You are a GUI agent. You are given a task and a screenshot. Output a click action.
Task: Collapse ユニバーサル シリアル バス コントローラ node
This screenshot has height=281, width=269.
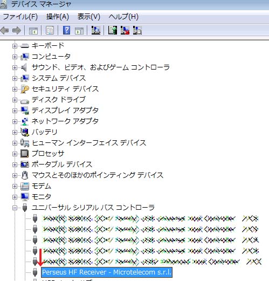pos(15,208)
